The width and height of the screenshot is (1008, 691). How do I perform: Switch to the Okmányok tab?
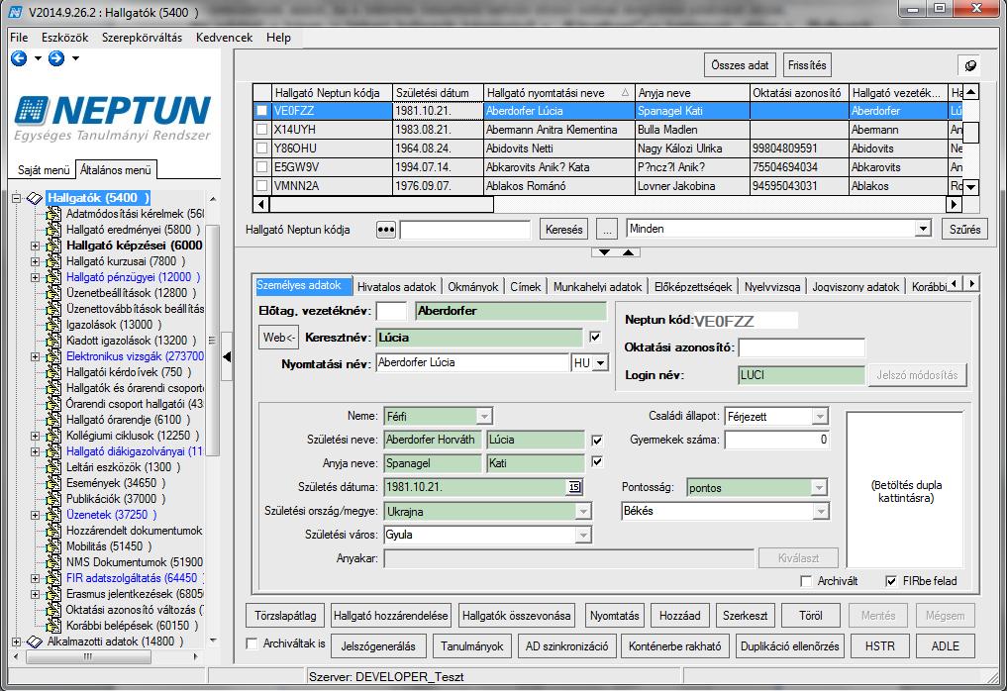tap(473, 287)
